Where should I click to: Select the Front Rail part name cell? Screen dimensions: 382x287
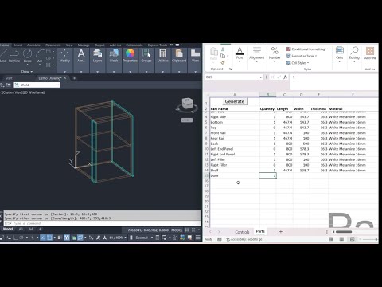234,133
